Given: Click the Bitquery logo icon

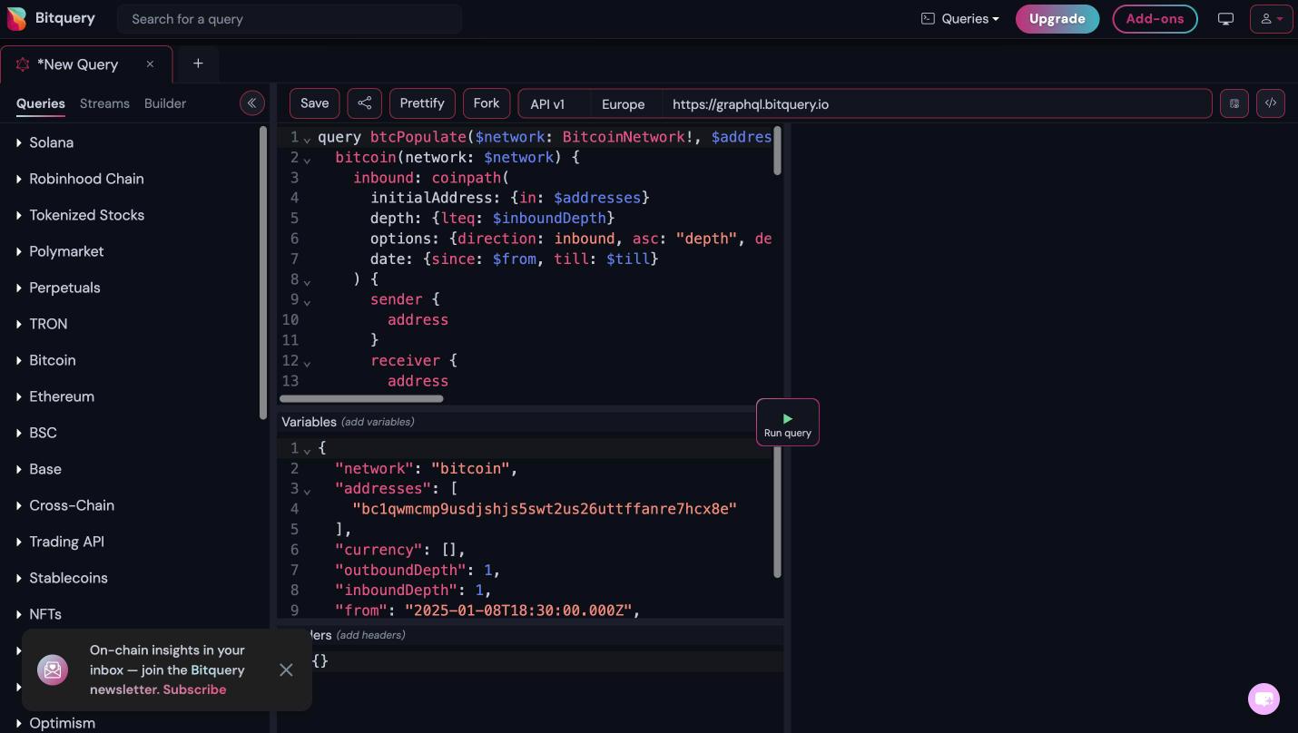Looking at the screenshot, I should click(x=16, y=18).
